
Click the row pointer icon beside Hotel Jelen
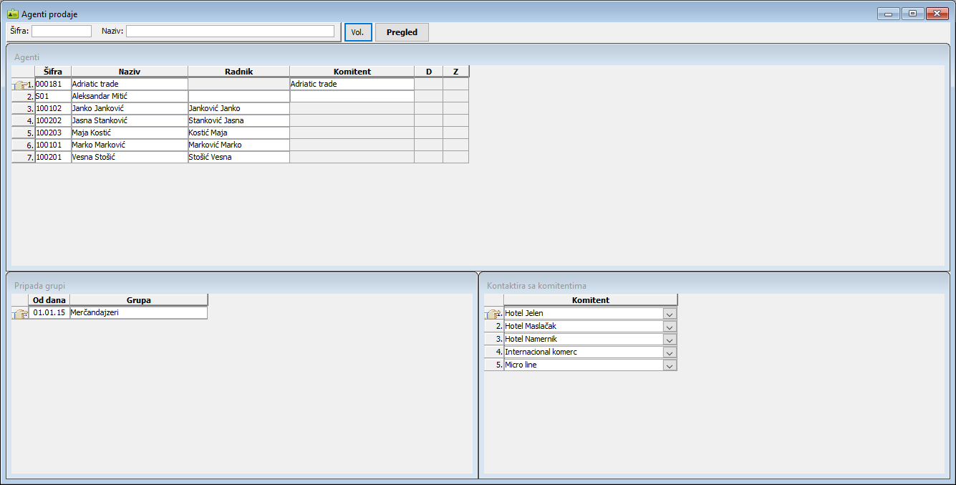point(493,314)
